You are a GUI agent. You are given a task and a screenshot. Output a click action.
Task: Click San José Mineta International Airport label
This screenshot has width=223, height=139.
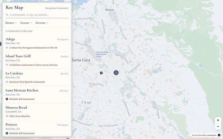(x=102, y=54)
